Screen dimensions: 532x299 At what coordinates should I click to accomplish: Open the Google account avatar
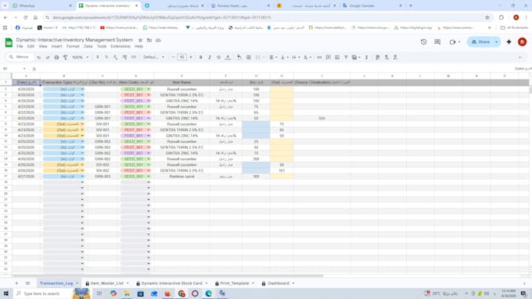point(522,42)
